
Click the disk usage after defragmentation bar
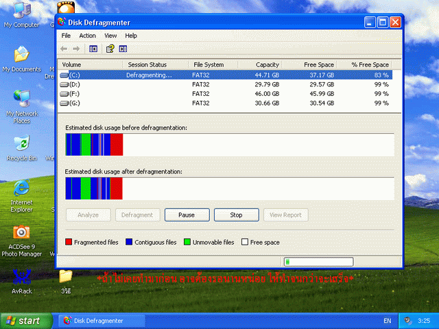230,188
